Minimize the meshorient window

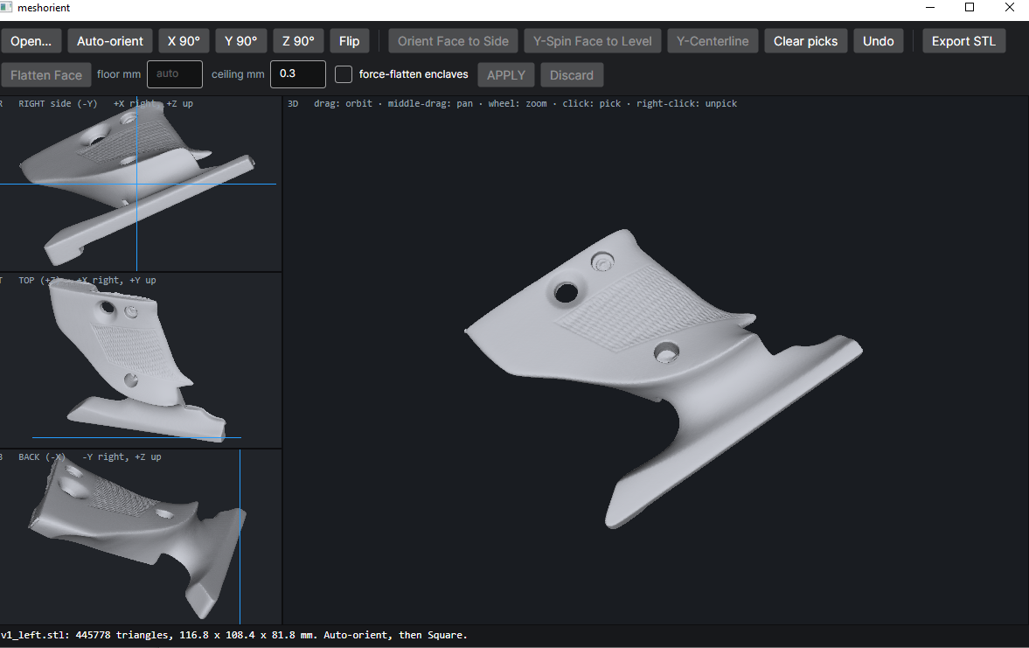pyautogui.click(x=930, y=8)
